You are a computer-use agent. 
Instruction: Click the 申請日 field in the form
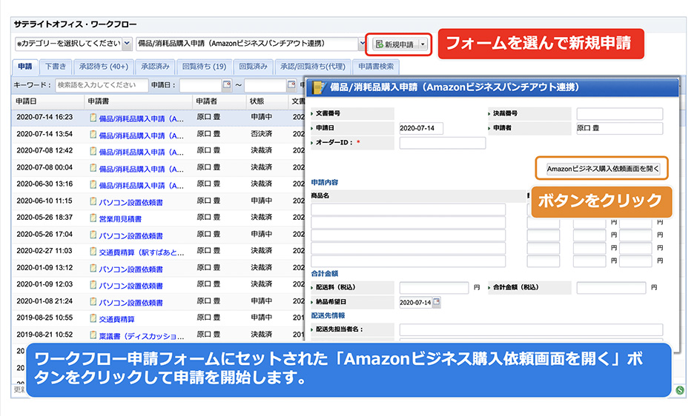pyautogui.click(x=421, y=128)
